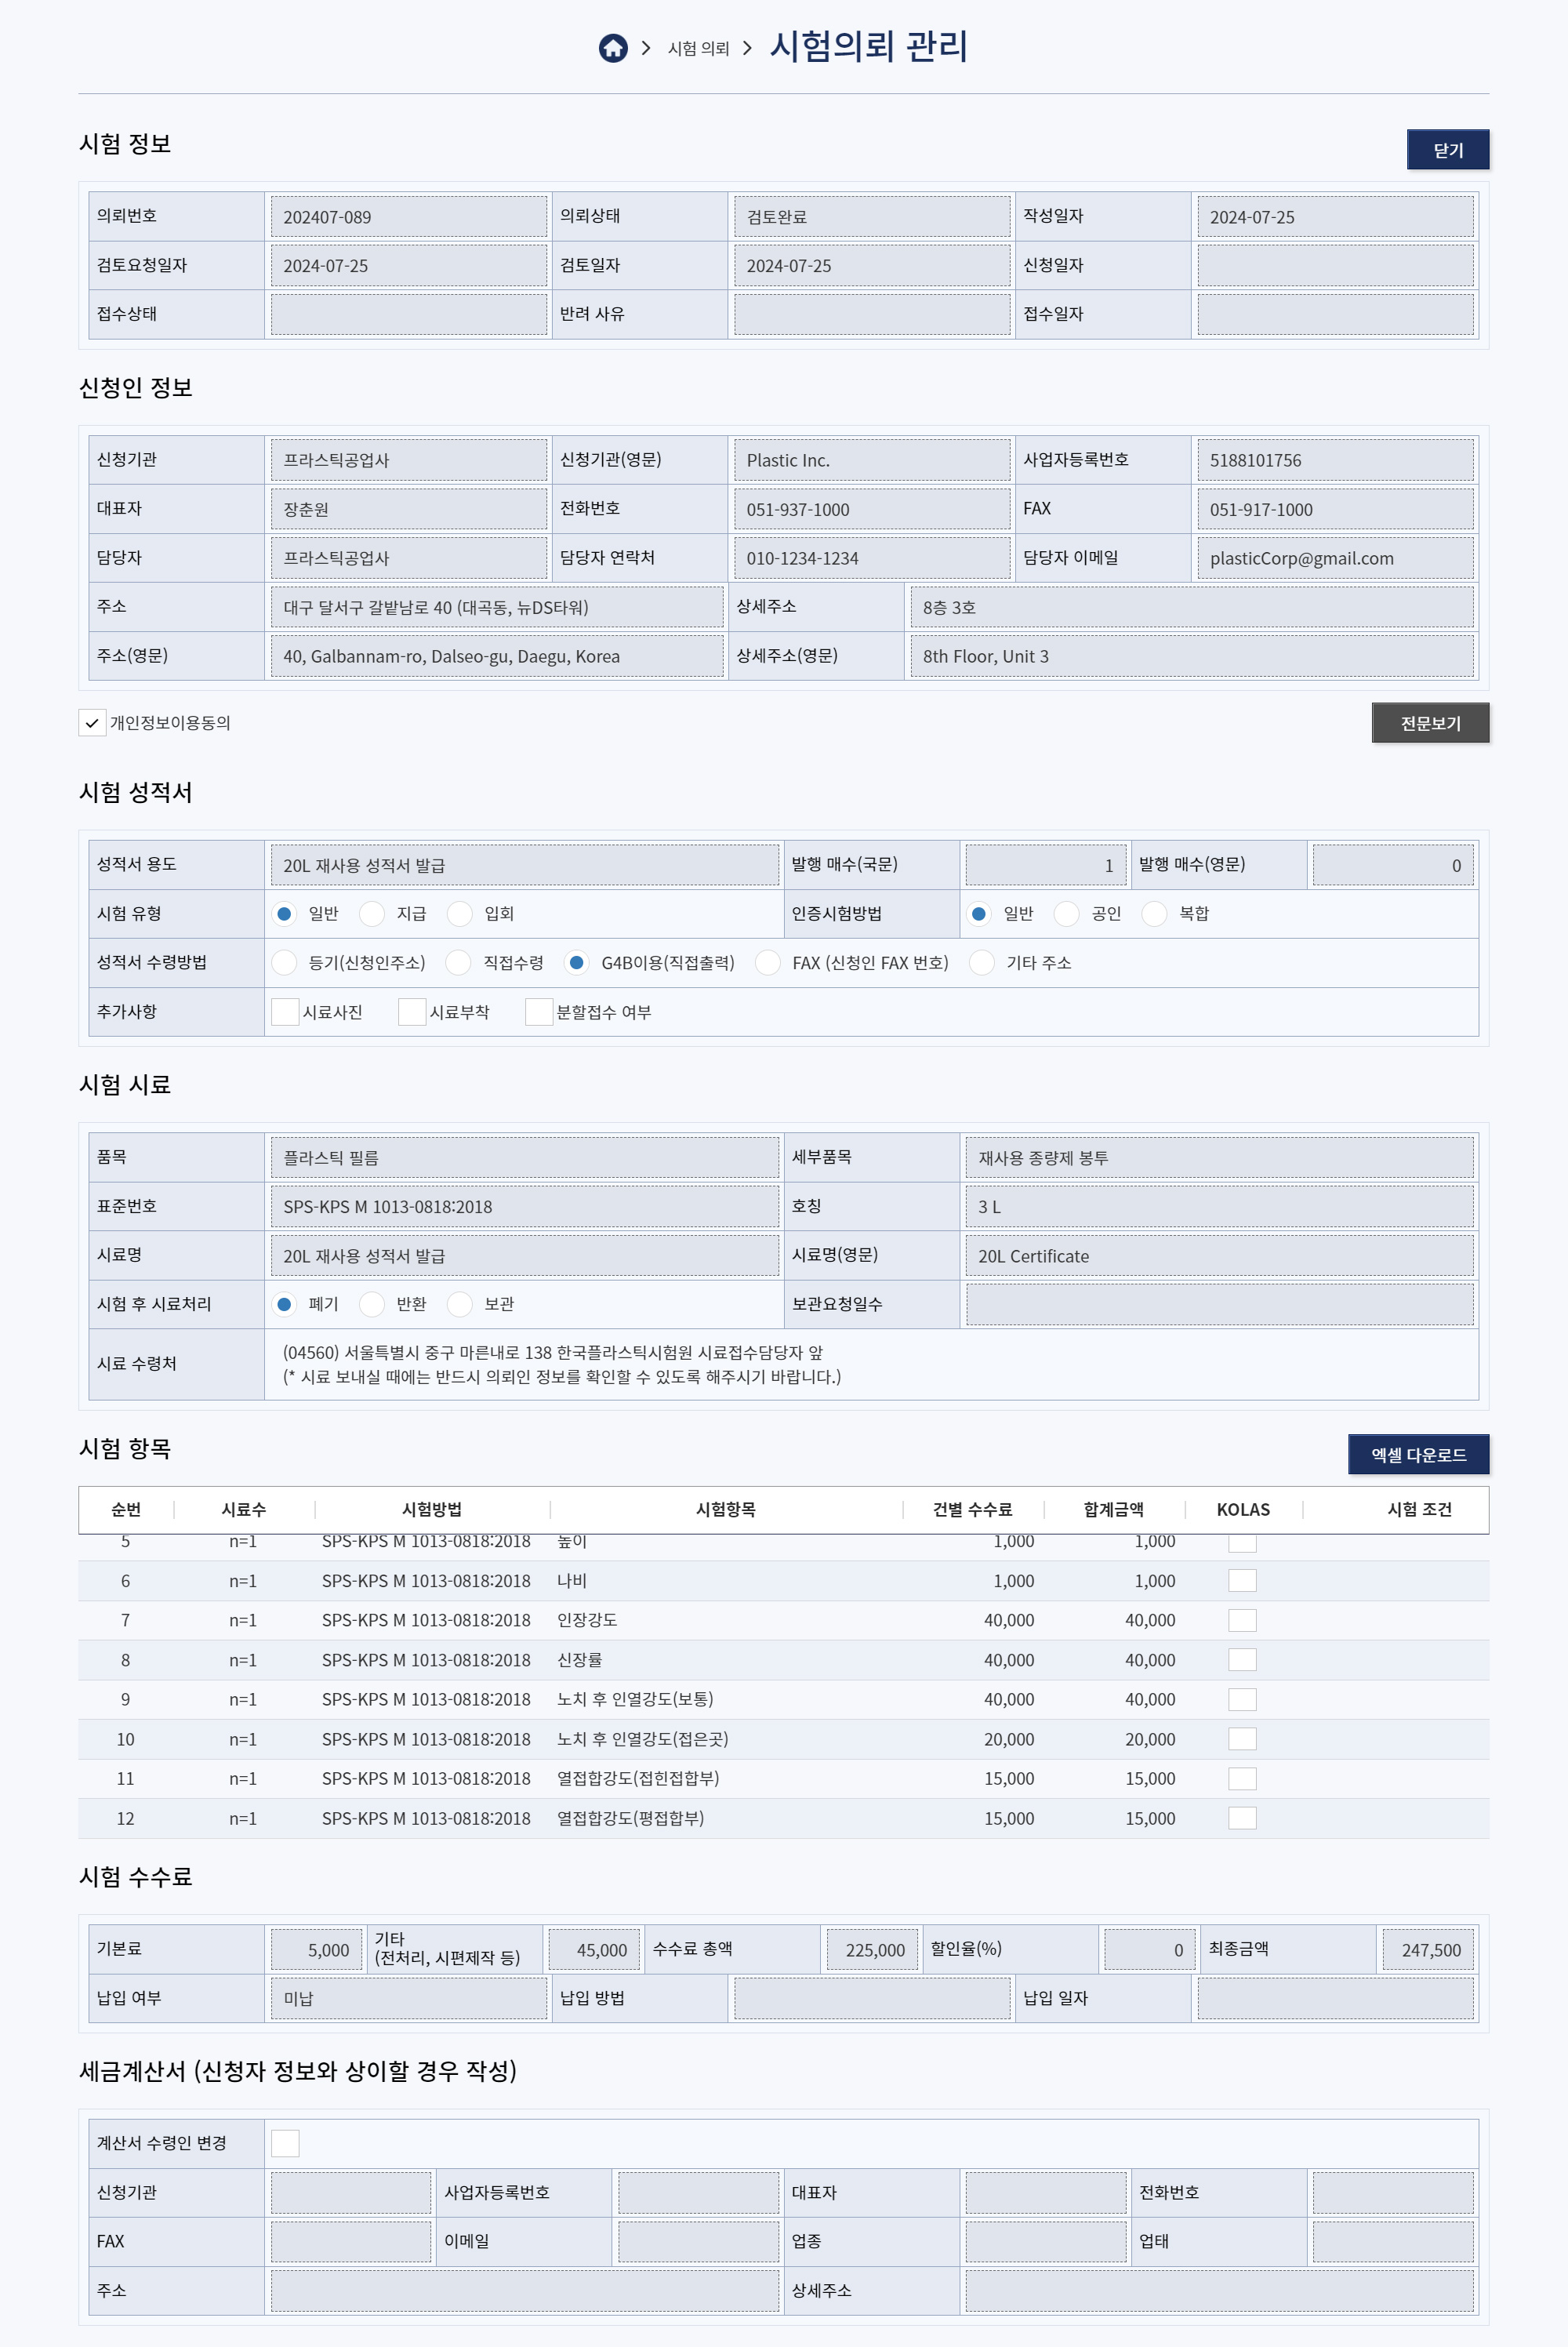This screenshot has height=2347, width=1568.
Task: Check KOLAS box for 신장률 row
Action: click(1242, 1660)
